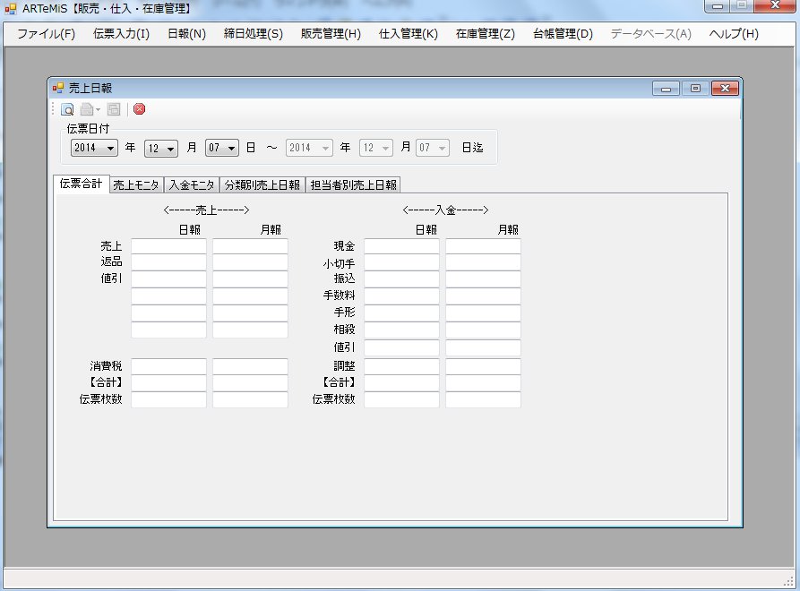Open the ファイル(F) menu
This screenshot has height=591, width=800.
click(x=46, y=34)
